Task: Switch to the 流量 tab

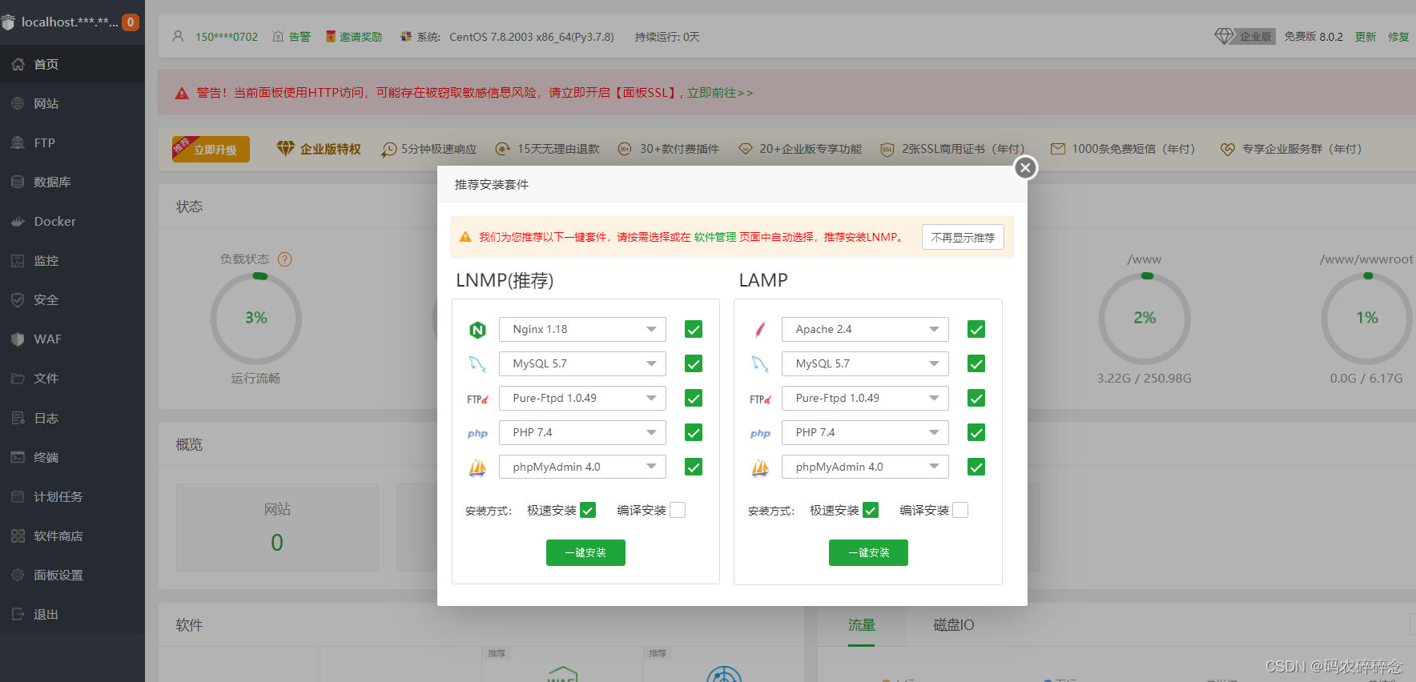Action: pyautogui.click(x=862, y=625)
